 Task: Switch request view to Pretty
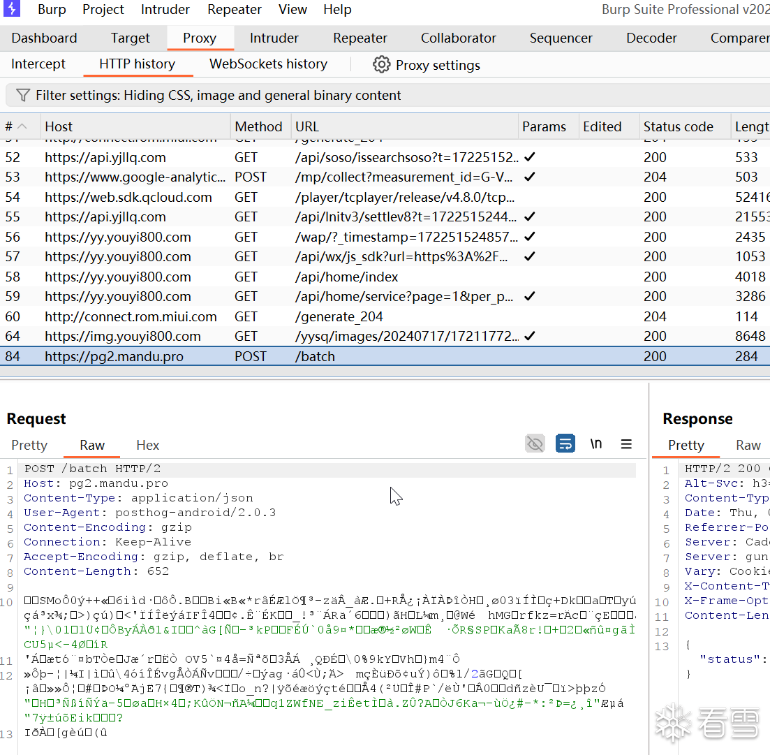click(x=29, y=445)
